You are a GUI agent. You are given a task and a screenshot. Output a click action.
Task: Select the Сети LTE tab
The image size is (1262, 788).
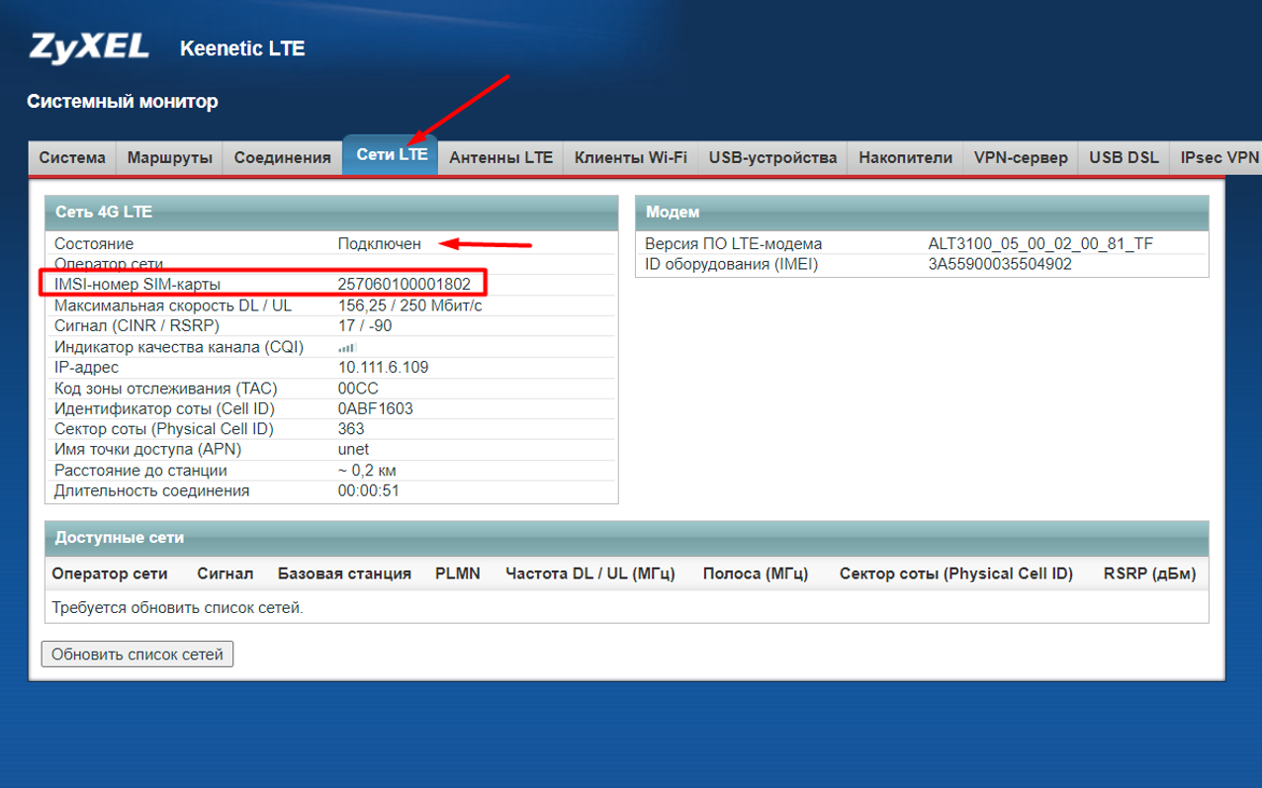point(391,155)
